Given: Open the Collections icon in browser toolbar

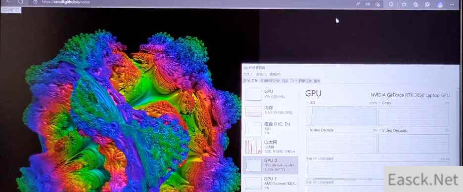Looking at the screenshot, I should point(416,4).
